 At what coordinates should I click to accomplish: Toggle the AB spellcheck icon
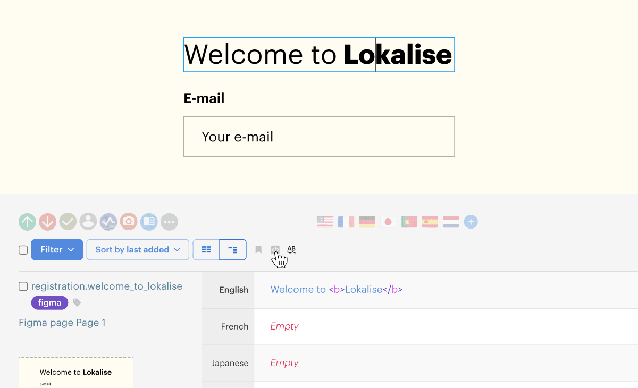tap(291, 249)
